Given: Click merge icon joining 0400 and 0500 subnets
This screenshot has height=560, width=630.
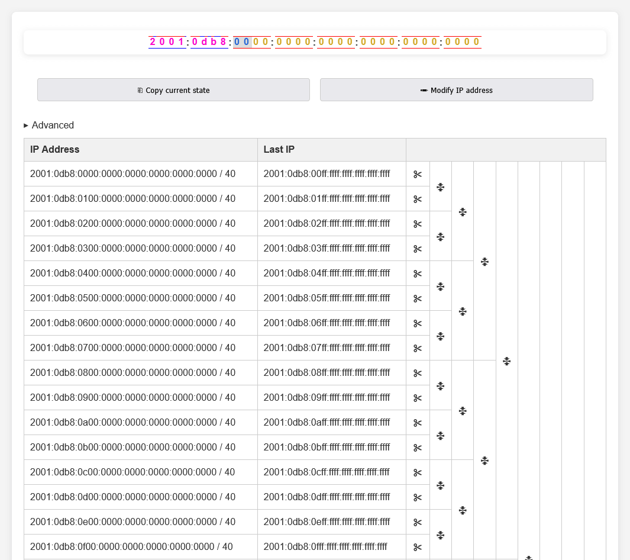Looking at the screenshot, I should tap(440, 287).
